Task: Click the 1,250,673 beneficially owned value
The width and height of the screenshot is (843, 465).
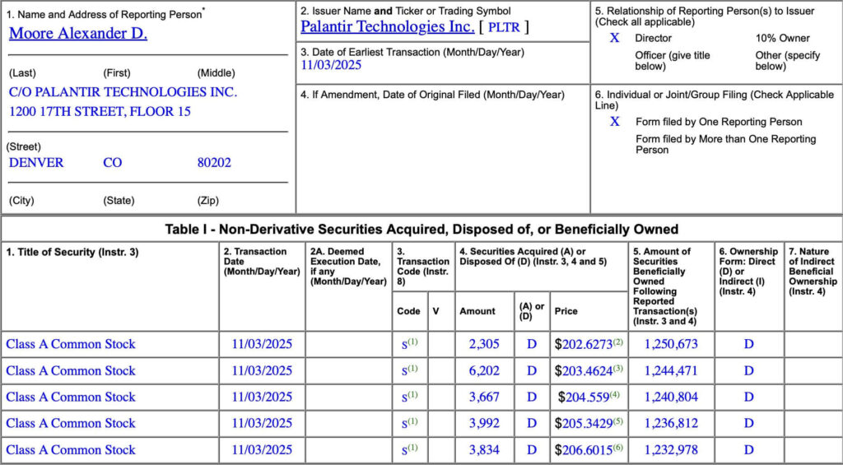Action: [670, 344]
